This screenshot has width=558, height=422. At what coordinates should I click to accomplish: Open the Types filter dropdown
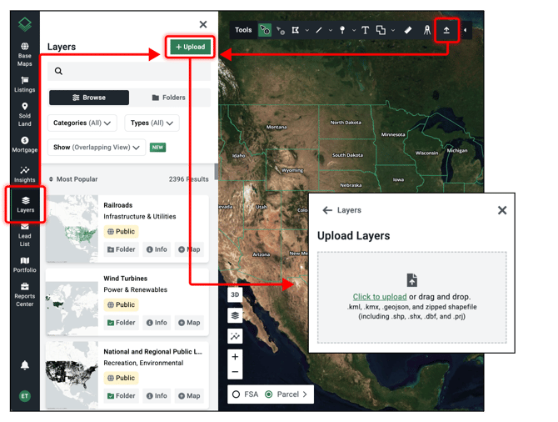[x=152, y=123]
